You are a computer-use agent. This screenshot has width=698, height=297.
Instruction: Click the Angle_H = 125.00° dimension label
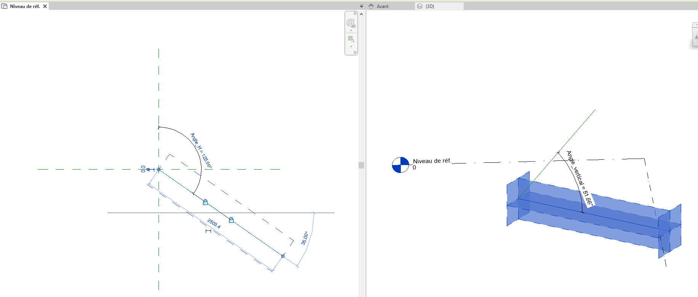click(x=201, y=151)
